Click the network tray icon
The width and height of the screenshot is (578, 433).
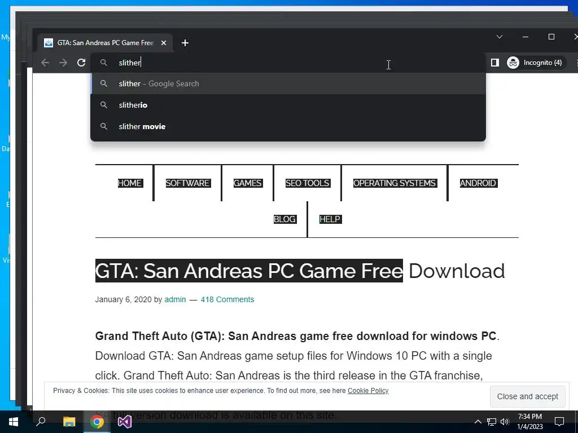click(x=492, y=422)
